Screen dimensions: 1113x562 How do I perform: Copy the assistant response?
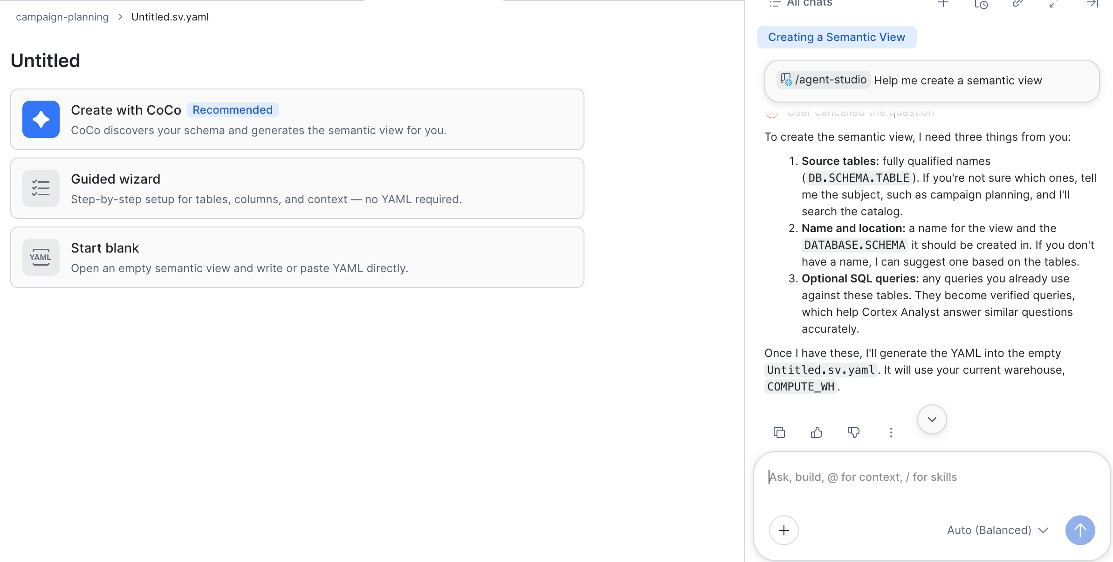(779, 432)
